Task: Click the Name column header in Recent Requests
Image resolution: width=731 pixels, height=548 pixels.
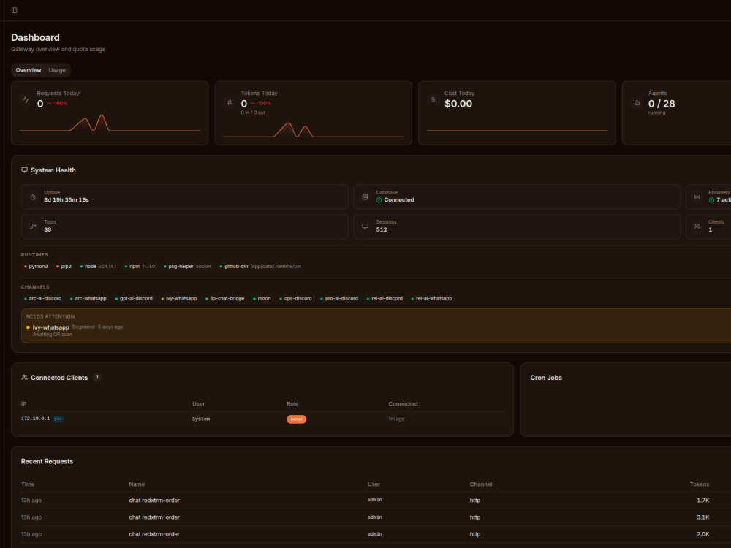Action: tap(137, 484)
